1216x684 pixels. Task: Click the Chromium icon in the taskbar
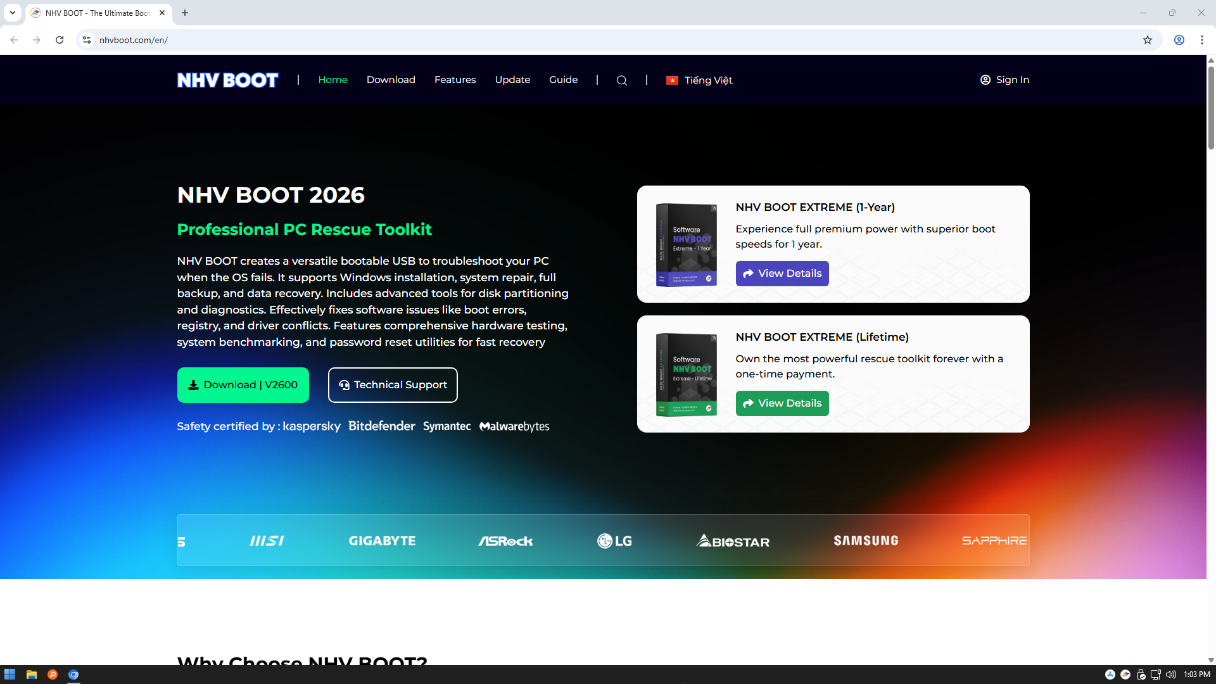click(73, 674)
